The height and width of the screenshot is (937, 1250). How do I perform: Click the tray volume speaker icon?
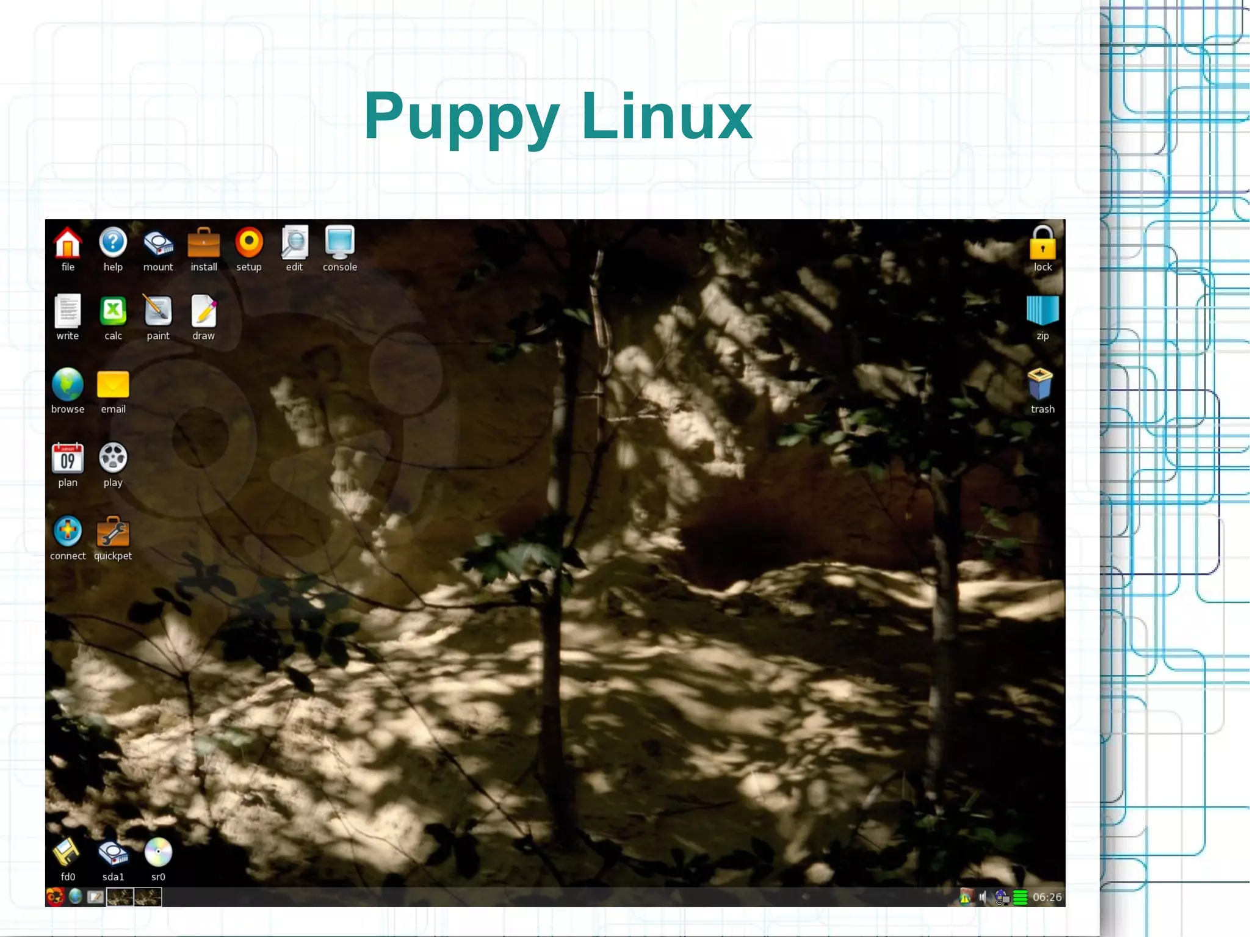tap(983, 897)
